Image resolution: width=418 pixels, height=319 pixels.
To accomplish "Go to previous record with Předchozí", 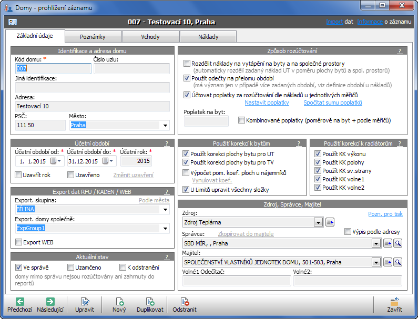I will [x=20, y=305].
